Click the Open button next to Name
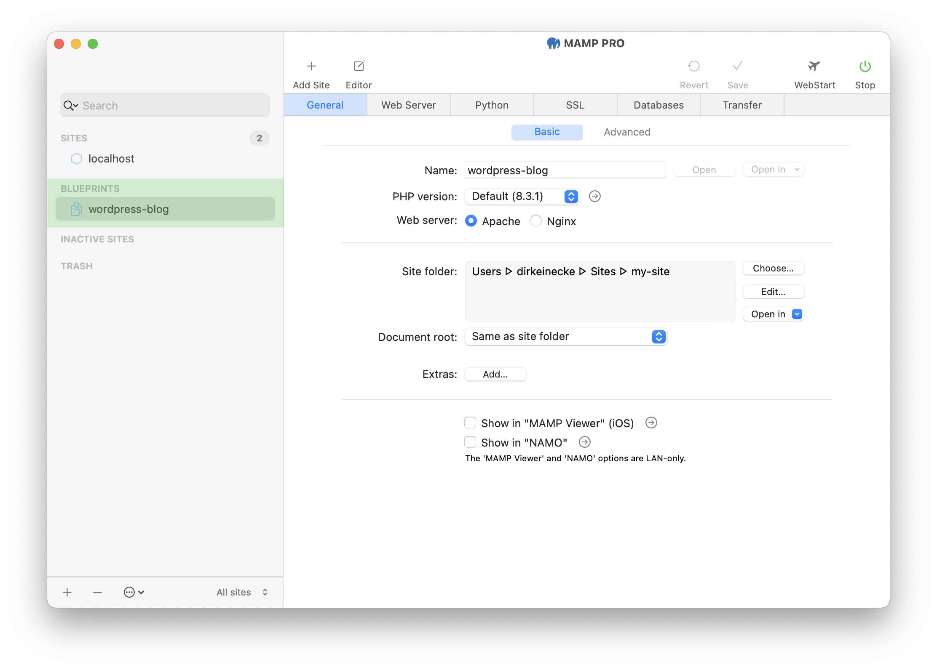 704,170
